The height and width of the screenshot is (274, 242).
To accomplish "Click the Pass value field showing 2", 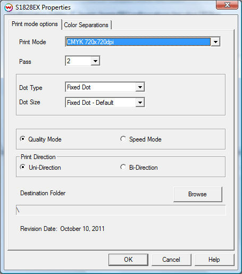I will click(x=78, y=61).
